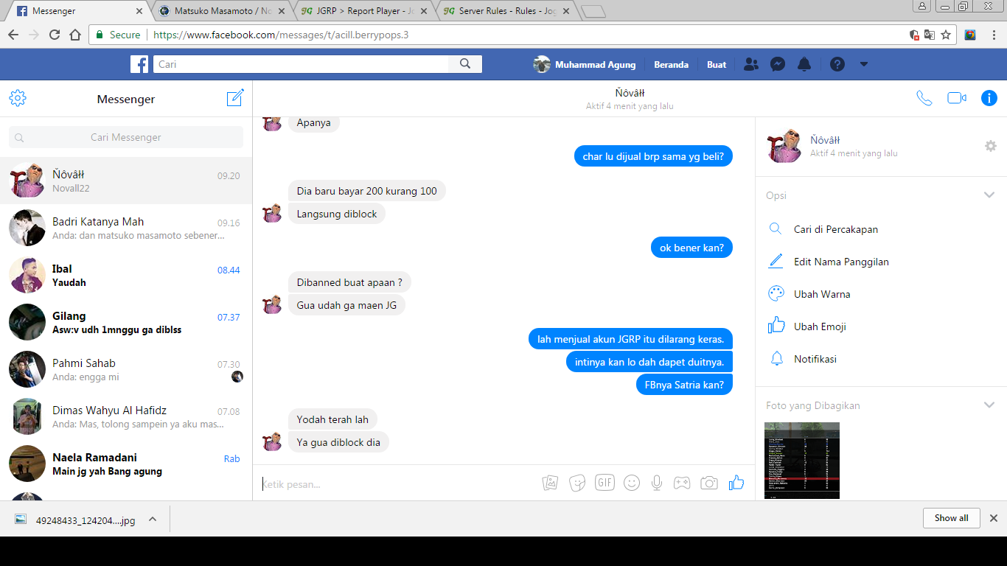Collapse the Opsi section
1007x566 pixels.
pyautogui.click(x=989, y=195)
